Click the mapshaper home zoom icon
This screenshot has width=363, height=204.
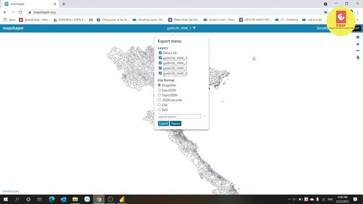[358, 37]
